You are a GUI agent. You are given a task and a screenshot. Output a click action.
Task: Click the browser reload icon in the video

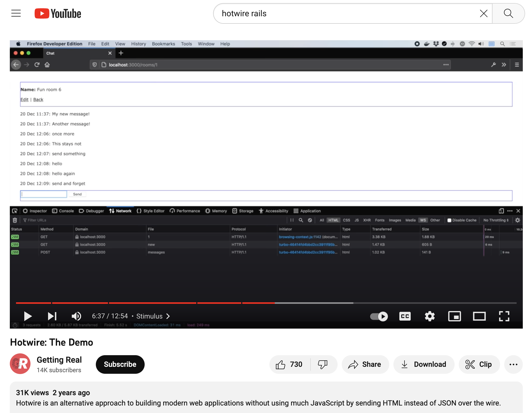37,65
